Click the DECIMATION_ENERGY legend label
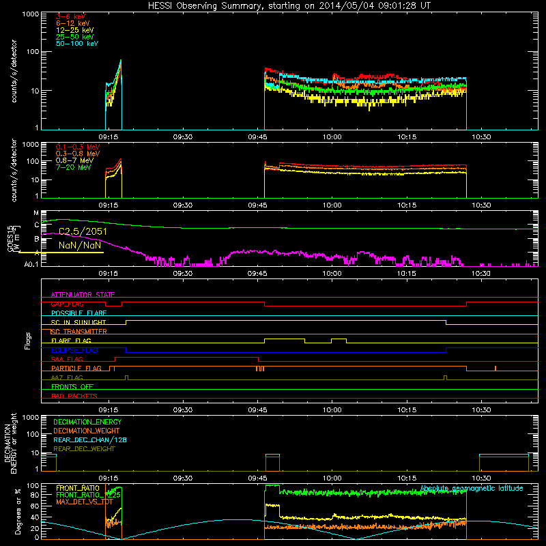Screen dimensions: 546x546 (87, 422)
